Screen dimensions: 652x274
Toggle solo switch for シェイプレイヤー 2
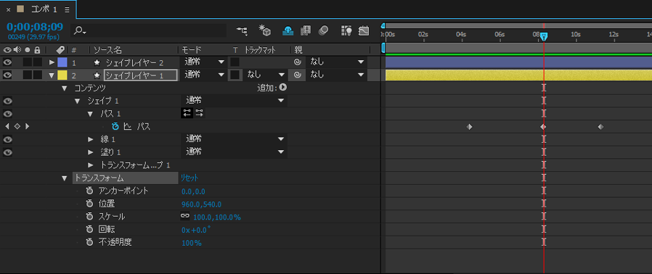(27, 62)
